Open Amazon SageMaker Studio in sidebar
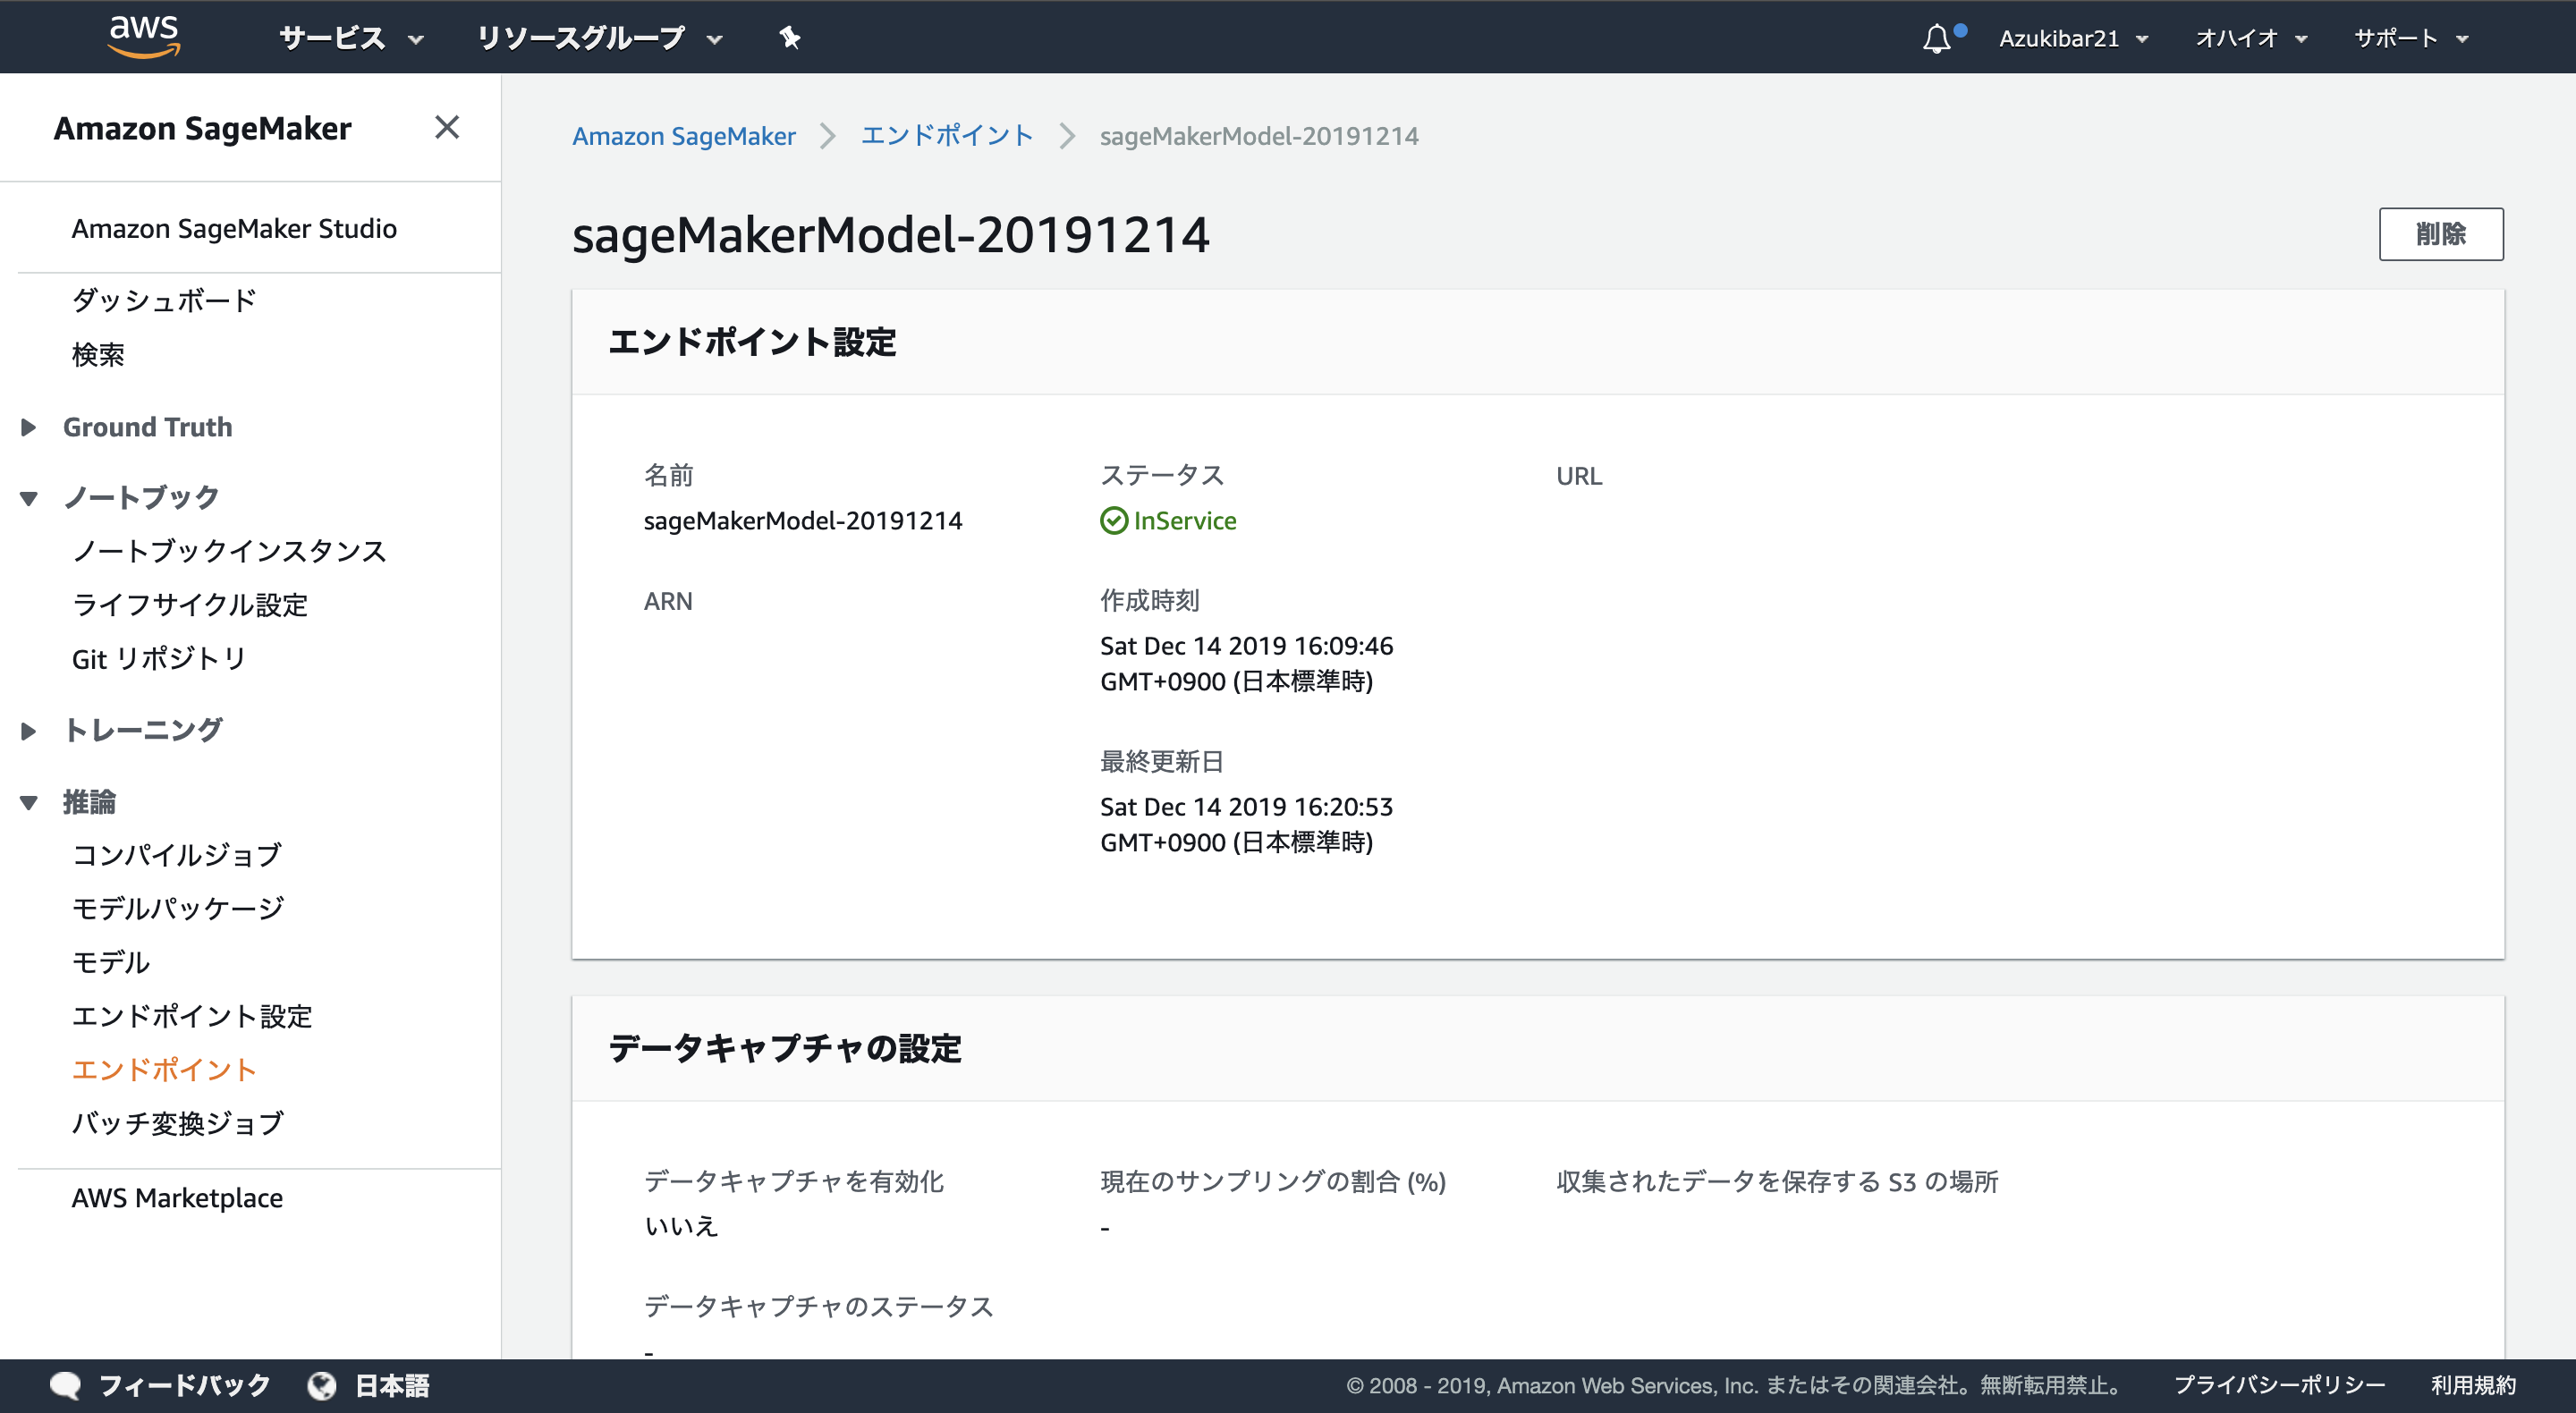Viewport: 2576px width, 1413px height. click(x=234, y=228)
